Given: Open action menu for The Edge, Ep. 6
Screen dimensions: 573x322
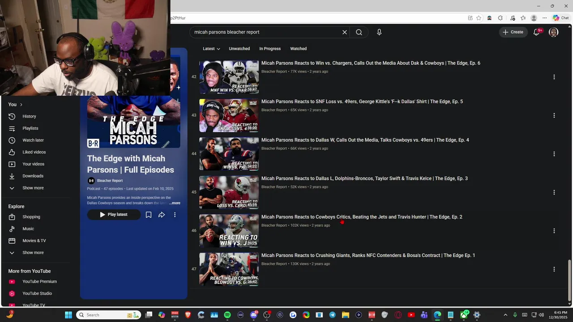Looking at the screenshot, I should click(x=554, y=77).
